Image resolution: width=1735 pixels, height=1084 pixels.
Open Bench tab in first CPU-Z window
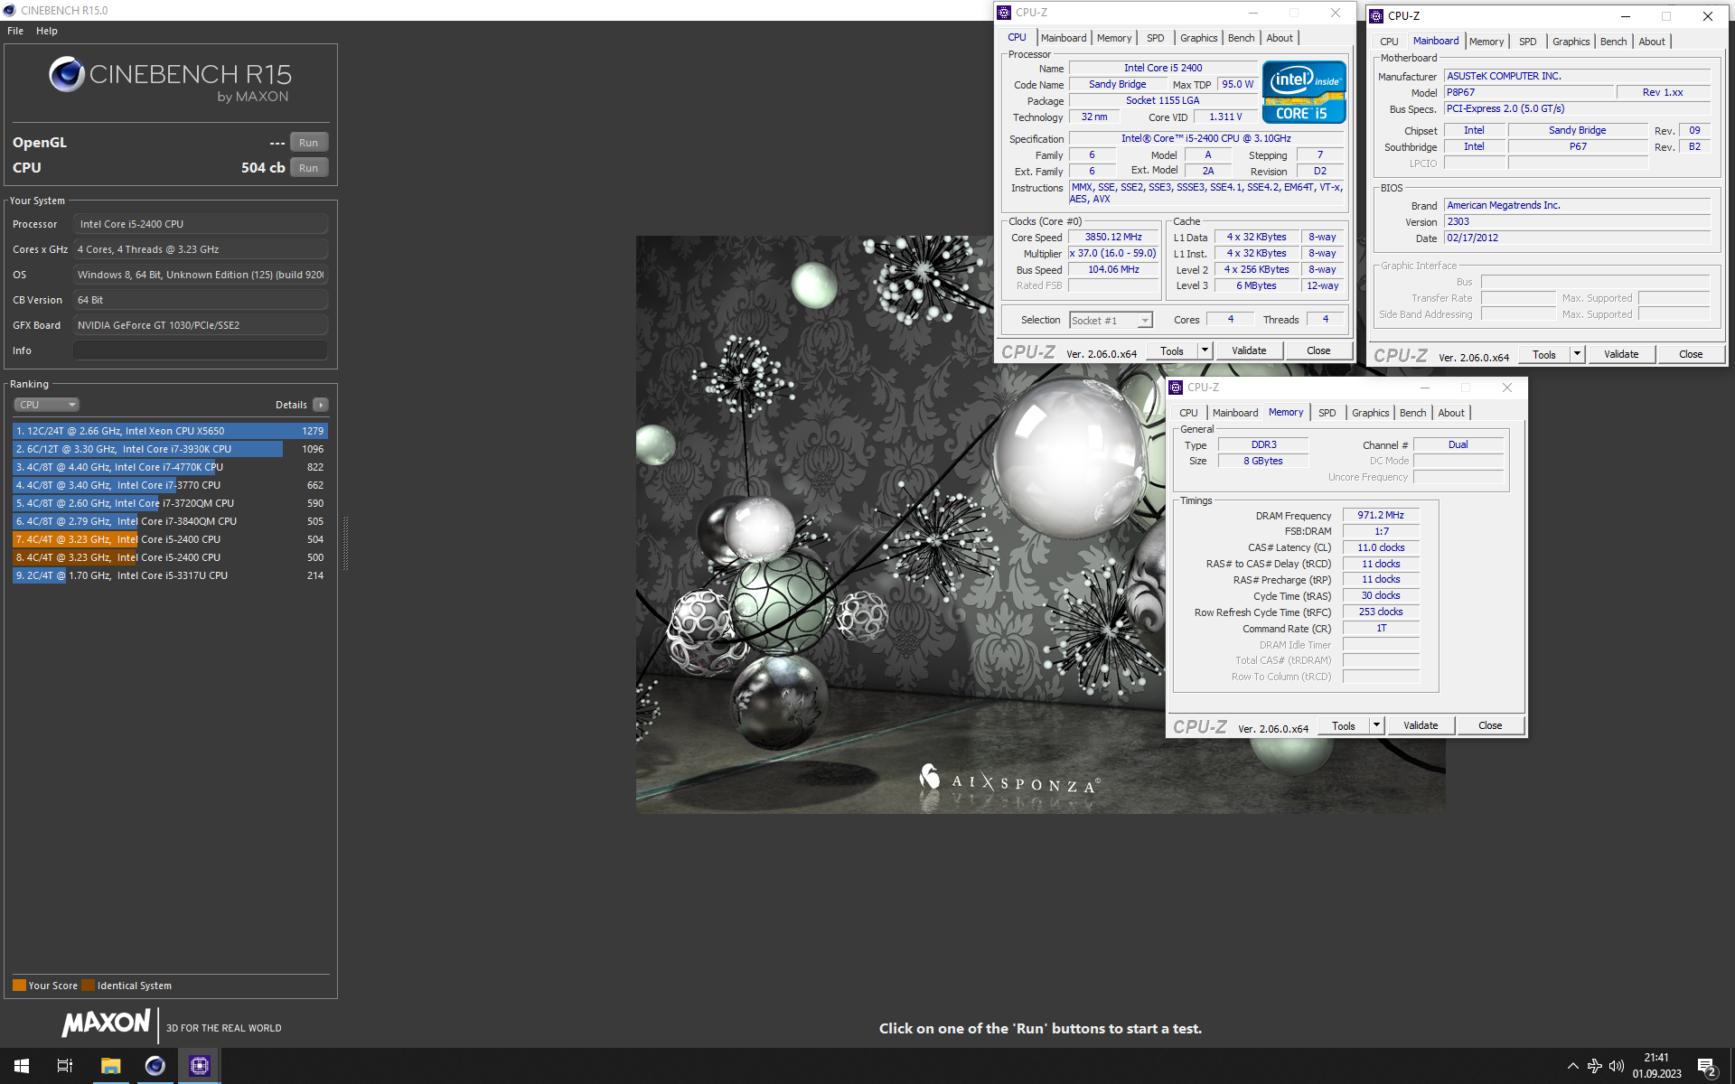point(1241,38)
